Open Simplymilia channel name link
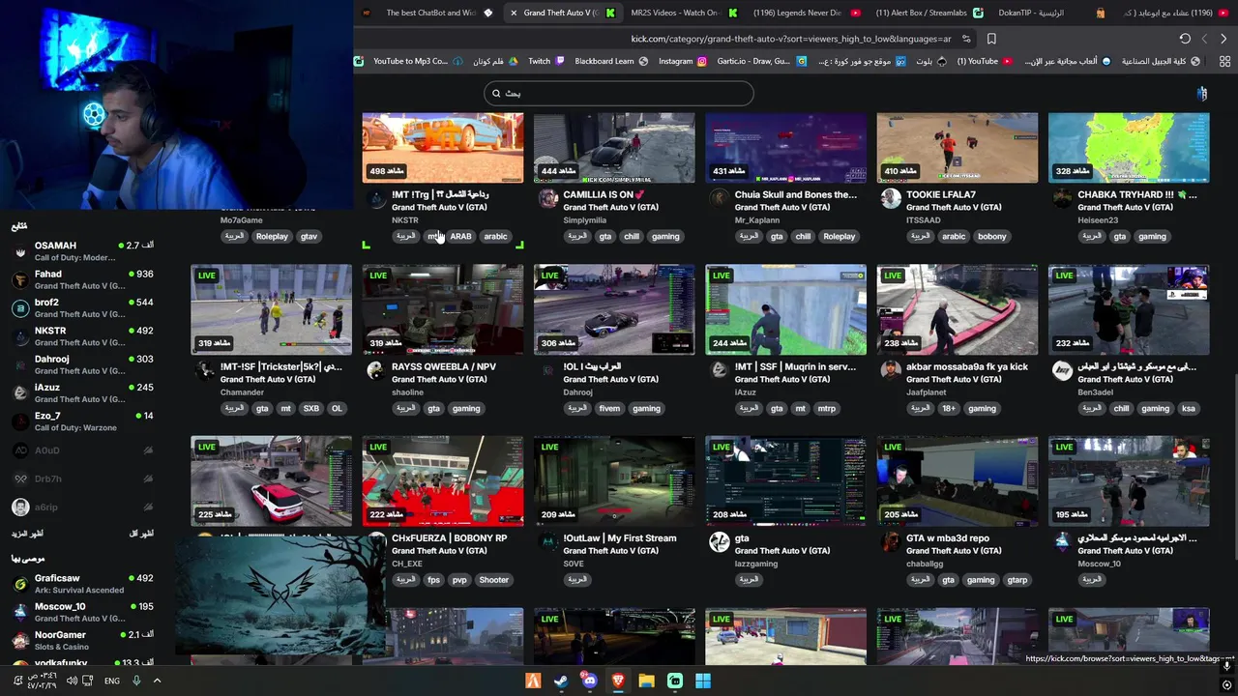Viewport: 1238px width, 696px height. (584, 220)
